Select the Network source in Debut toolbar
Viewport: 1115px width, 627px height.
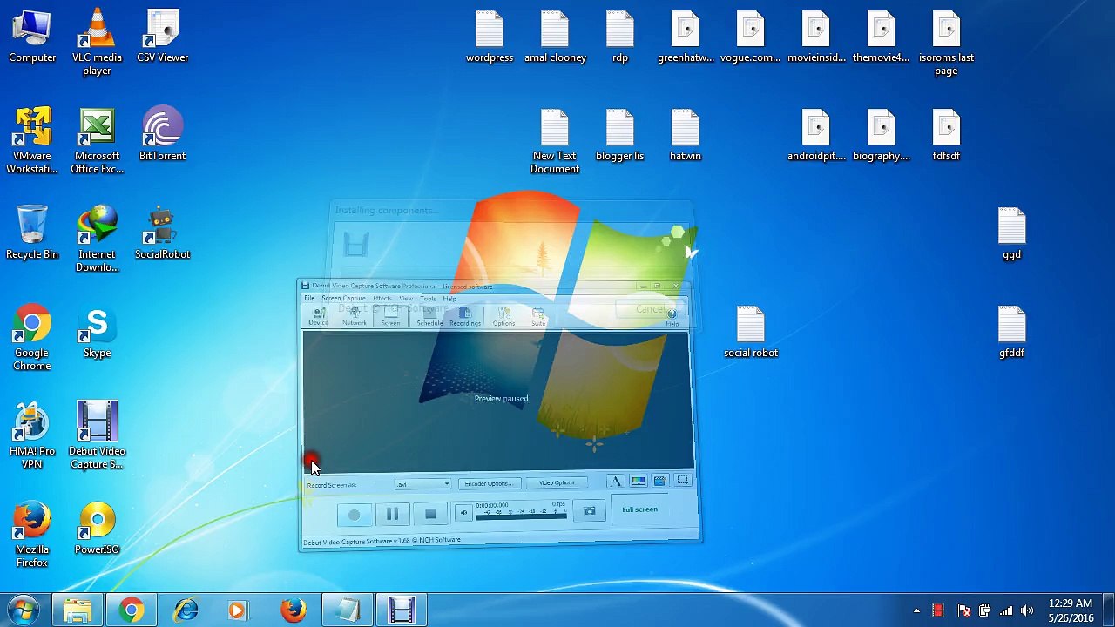click(x=355, y=316)
